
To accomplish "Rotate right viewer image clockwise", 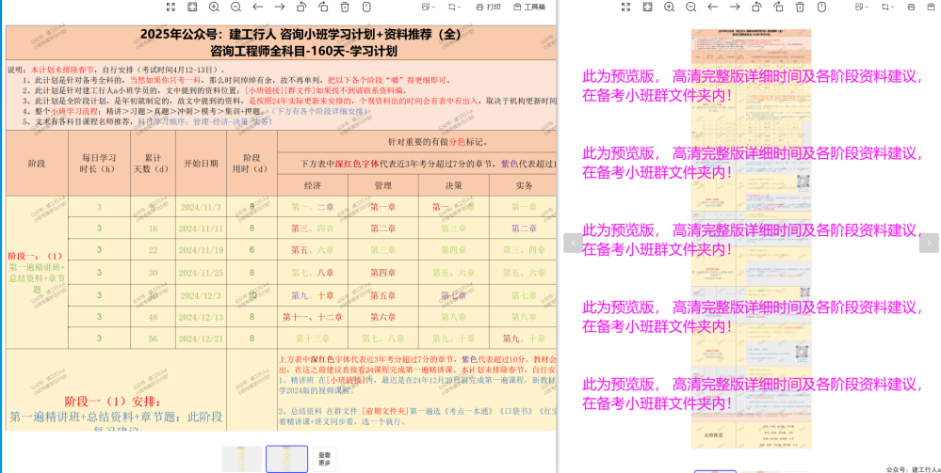I will click(x=778, y=7).
